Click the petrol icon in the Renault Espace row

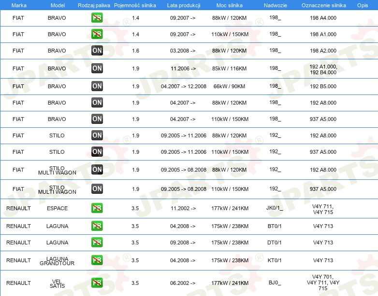click(x=97, y=208)
